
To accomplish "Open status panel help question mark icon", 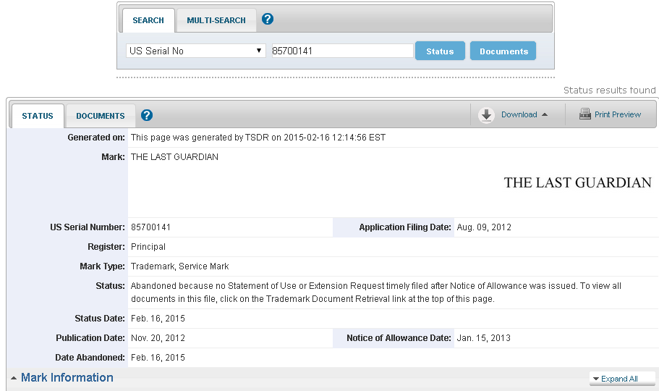I will click(x=147, y=115).
